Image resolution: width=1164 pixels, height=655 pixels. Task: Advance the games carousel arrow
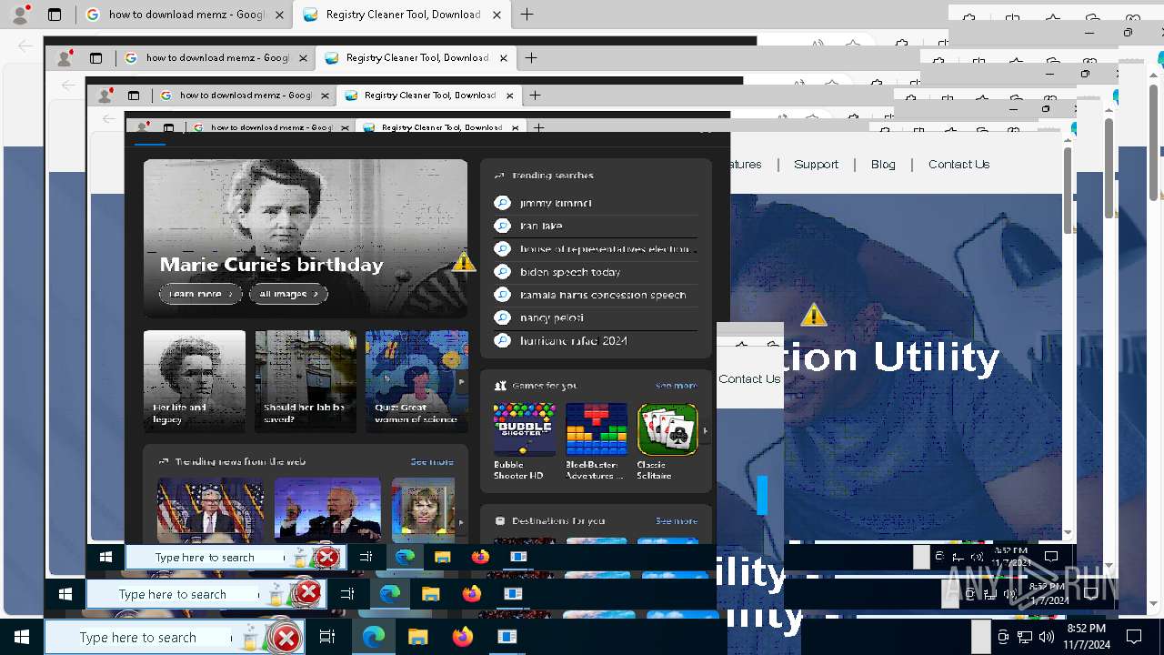point(705,430)
